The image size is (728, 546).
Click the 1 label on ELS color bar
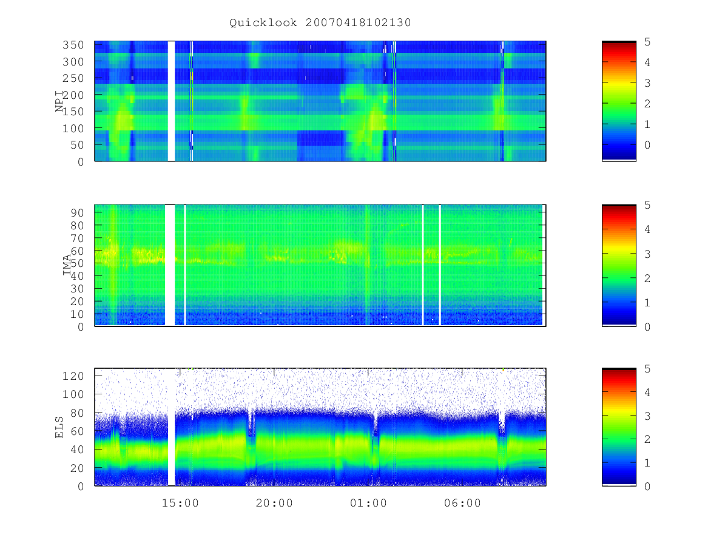pos(647,463)
